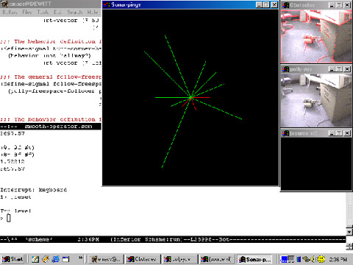Click the yellow smiley tray icon
The image size is (353, 265).
[321, 259]
